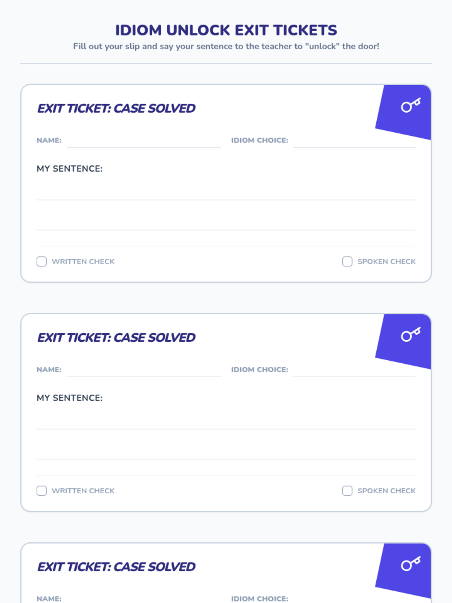Screen dimensions: 452x603
Task: Click third ticket's Case Solved title
Action: (116, 567)
